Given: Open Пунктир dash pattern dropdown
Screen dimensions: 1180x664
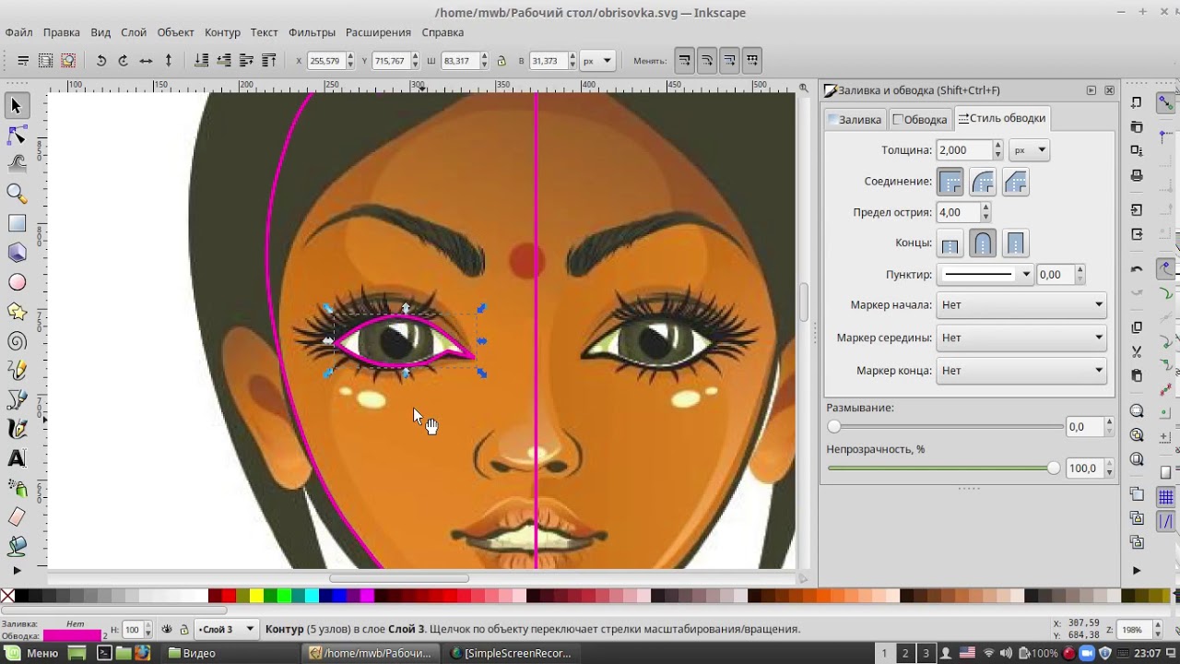Looking at the screenshot, I should click(985, 274).
